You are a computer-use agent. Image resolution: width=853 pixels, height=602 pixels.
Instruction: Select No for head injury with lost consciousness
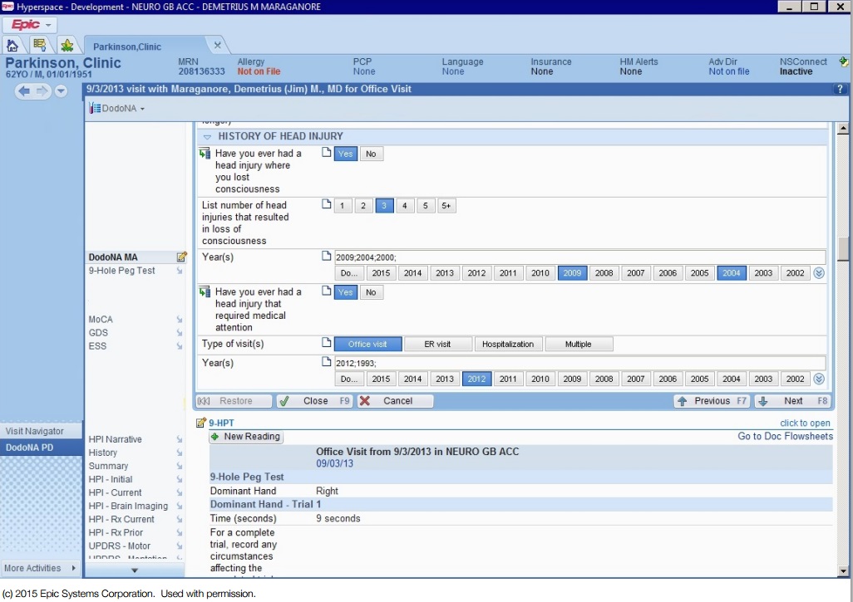tap(371, 154)
